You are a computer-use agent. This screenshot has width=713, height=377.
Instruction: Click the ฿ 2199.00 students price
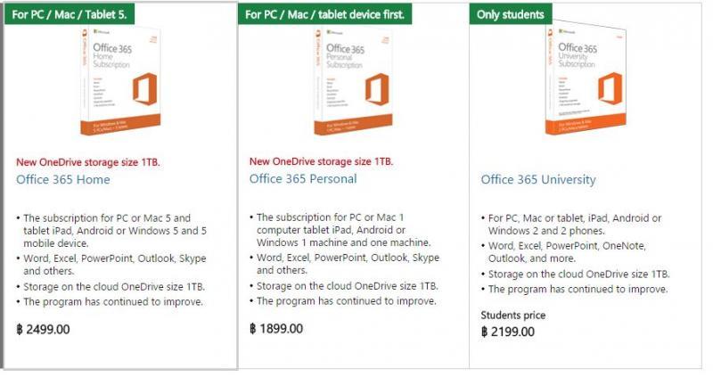[x=508, y=332]
